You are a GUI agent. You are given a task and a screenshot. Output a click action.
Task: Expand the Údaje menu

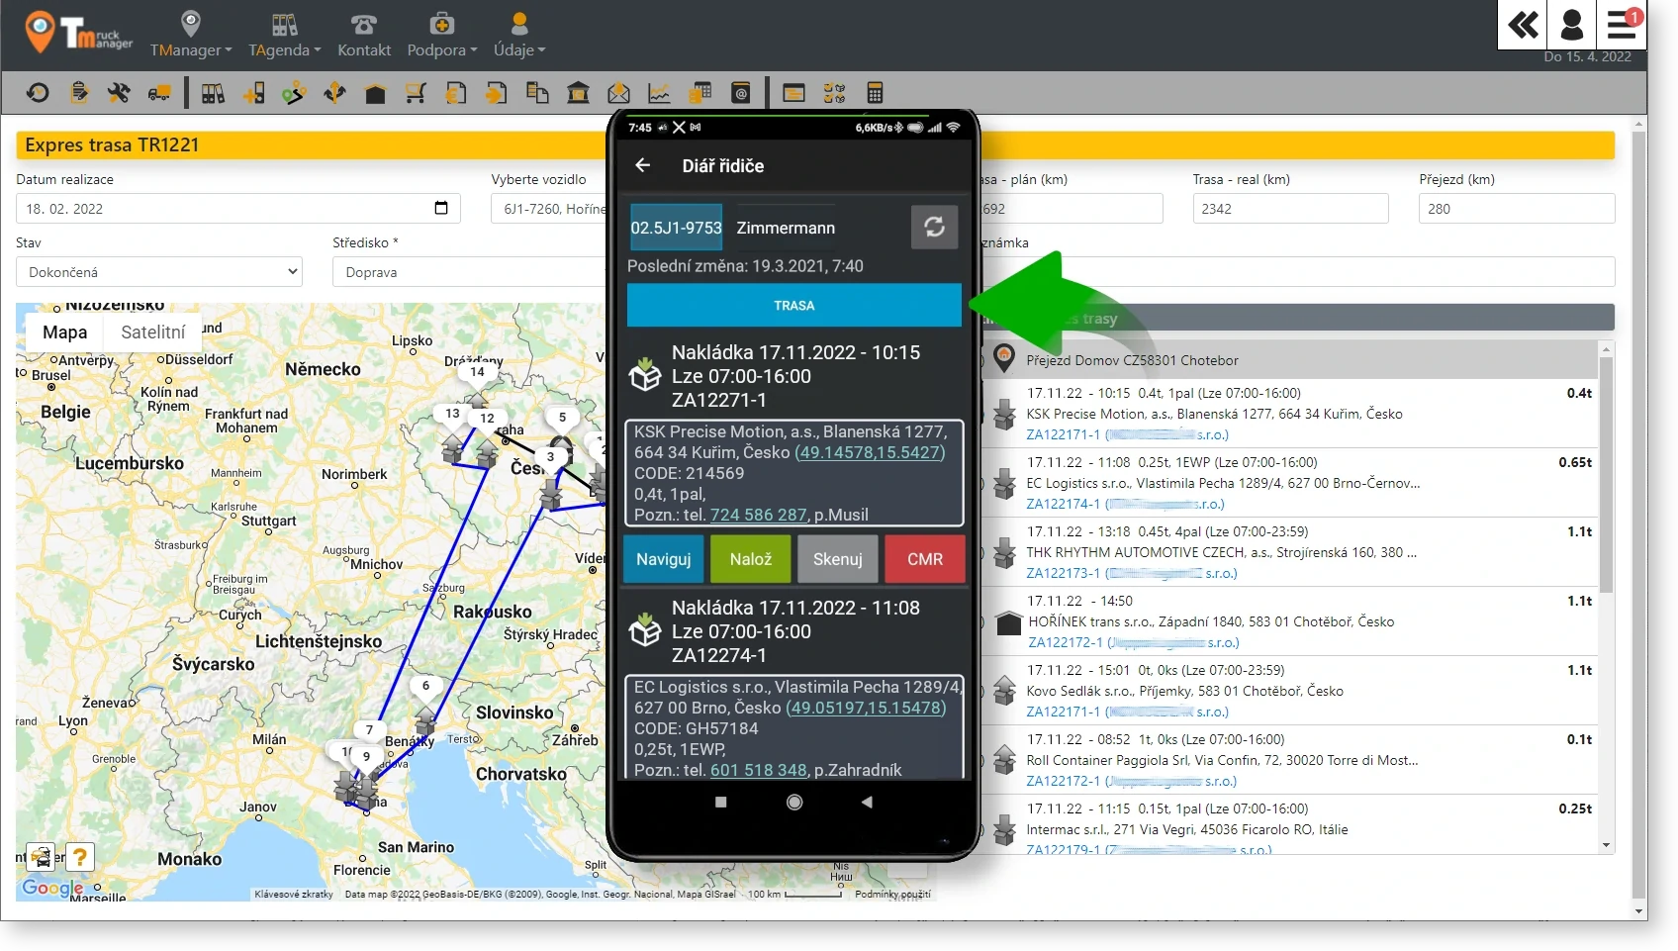[519, 34]
